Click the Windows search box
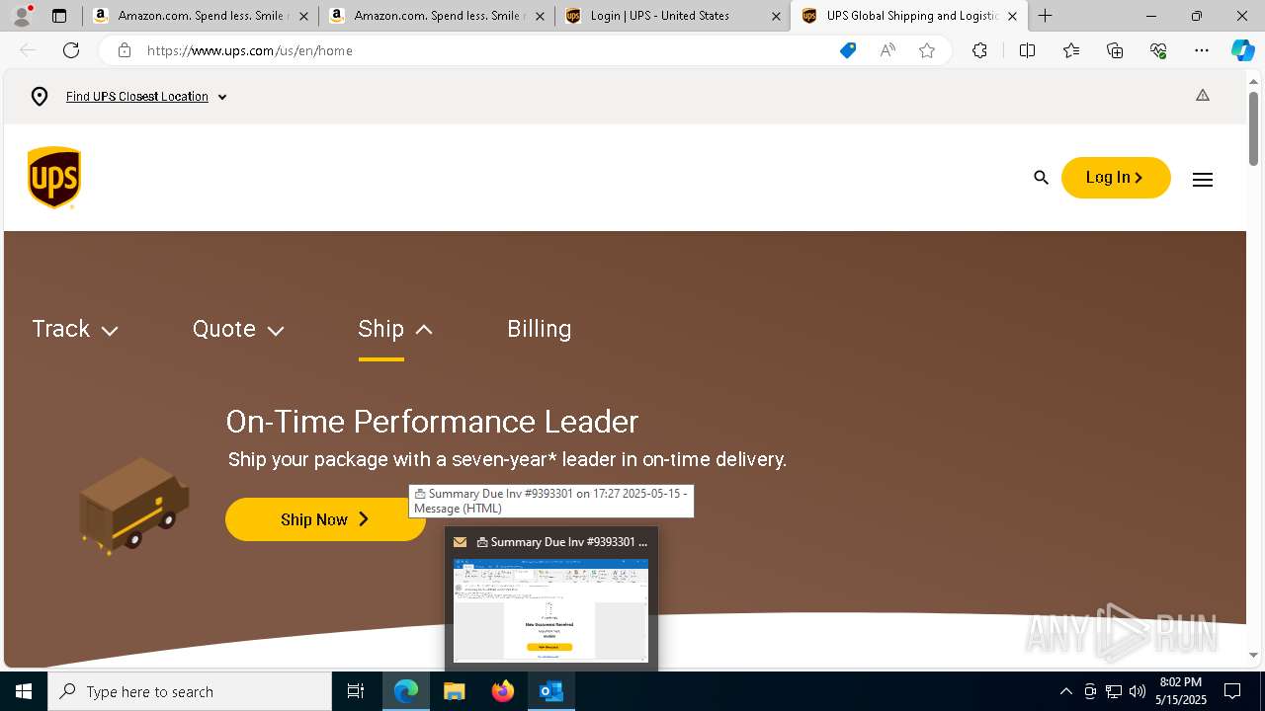The height and width of the screenshot is (711, 1265). click(x=190, y=691)
